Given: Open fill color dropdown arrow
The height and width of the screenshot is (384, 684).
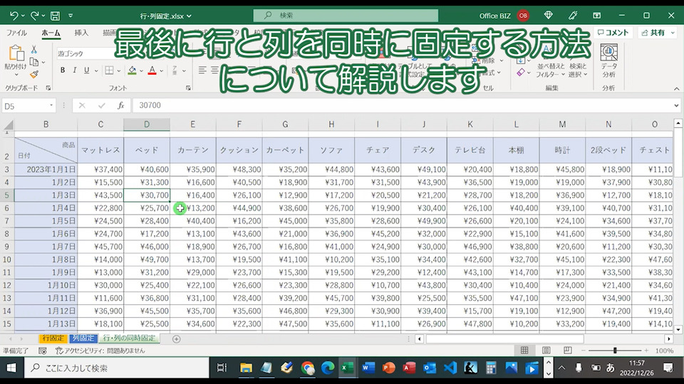Looking at the screenshot, I should [x=141, y=70].
